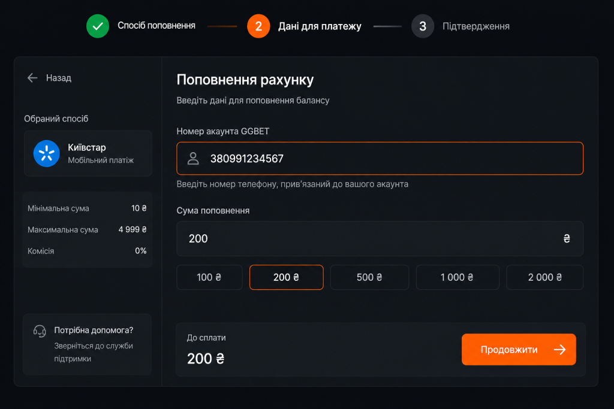Choose the 2 000 ₴ preset amount
614x409 pixels.
[x=544, y=277]
